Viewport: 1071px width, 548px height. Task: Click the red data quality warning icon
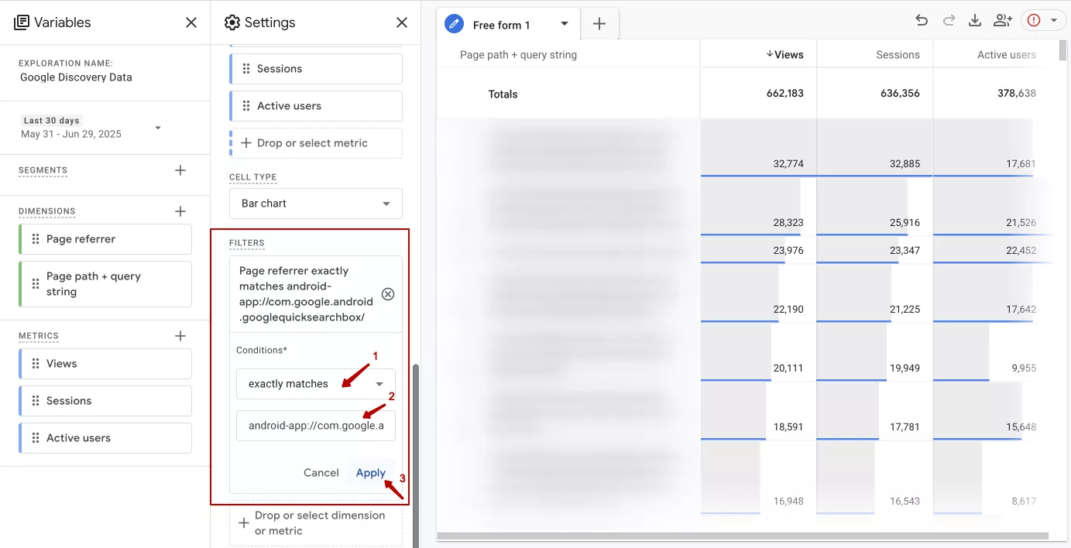1034,21
